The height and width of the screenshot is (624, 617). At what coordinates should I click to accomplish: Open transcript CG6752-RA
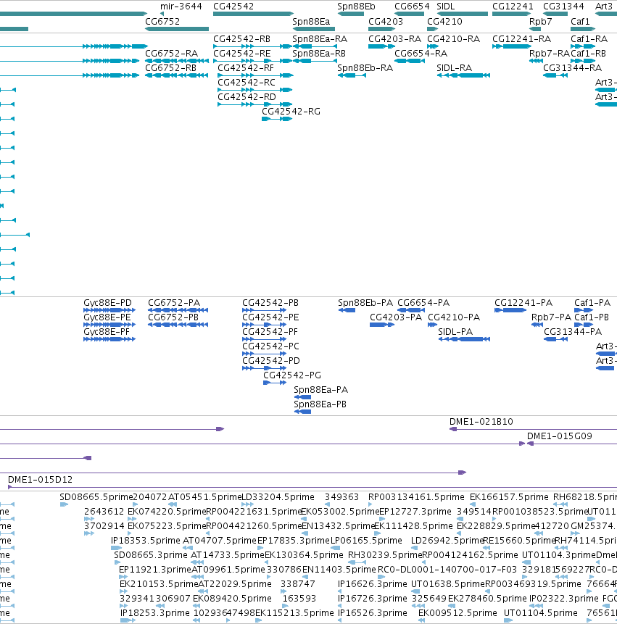click(x=171, y=54)
